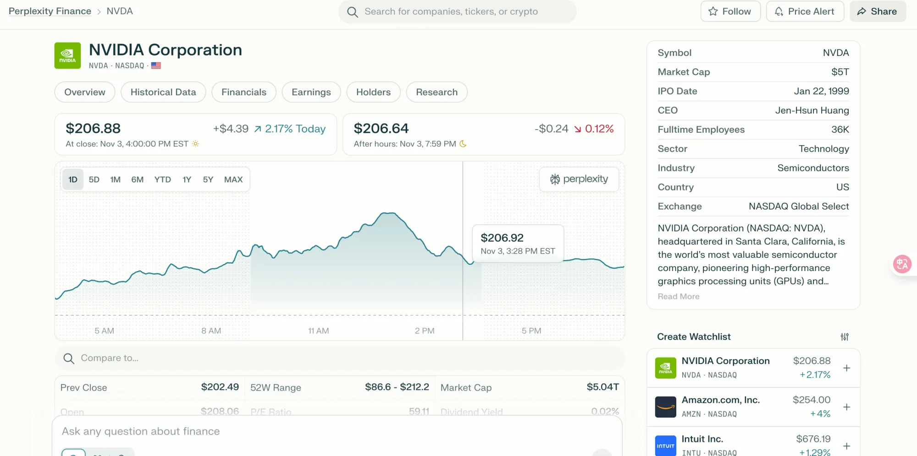
Task: Select the 1M chart time range
Action: click(x=115, y=179)
